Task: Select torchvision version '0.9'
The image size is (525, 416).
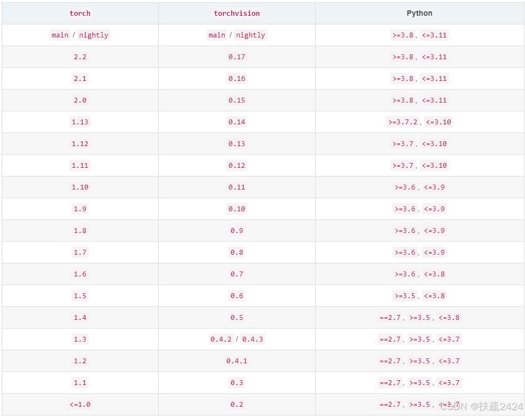Action: coord(237,231)
